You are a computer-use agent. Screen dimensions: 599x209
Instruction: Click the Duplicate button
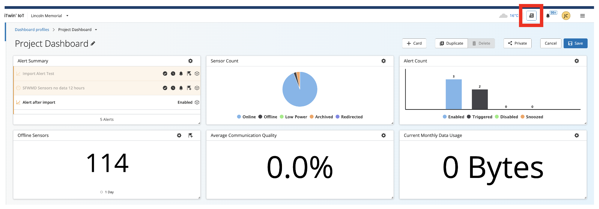[x=451, y=43]
